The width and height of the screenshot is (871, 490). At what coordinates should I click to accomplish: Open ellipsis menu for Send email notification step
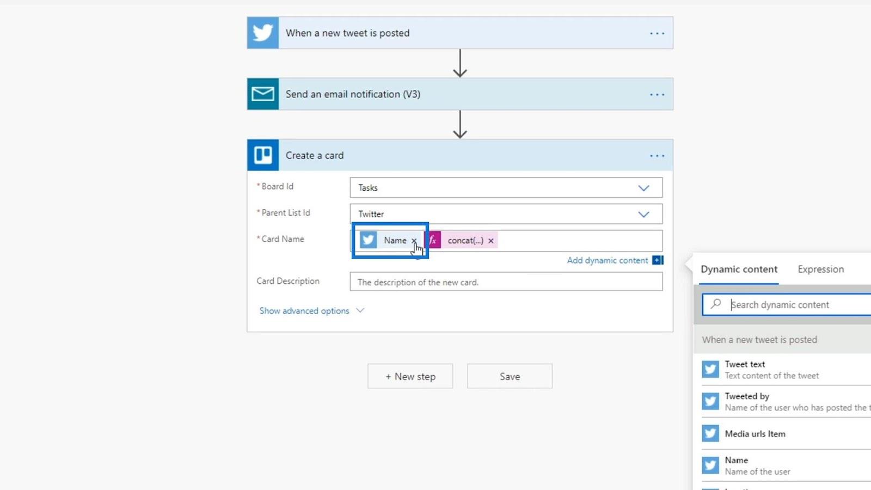click(x=657, y=94)
